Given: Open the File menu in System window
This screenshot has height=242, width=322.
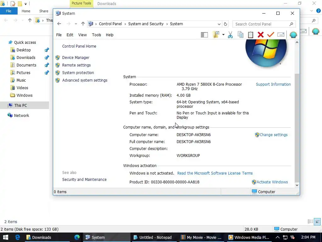Looking at the screenshot, I should click(x=59, y=35).
